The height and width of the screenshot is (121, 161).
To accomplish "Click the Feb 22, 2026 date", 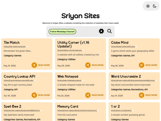I will [63, 96].
